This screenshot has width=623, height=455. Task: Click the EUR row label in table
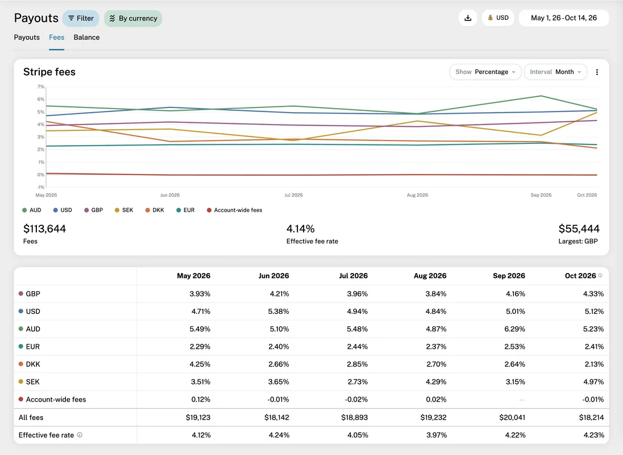32,346
